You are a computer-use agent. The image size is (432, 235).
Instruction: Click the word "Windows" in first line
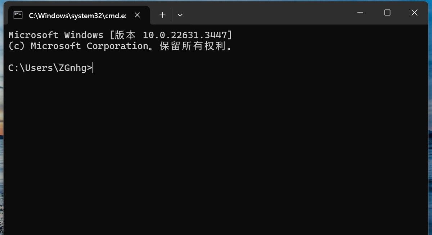point(84,35)
